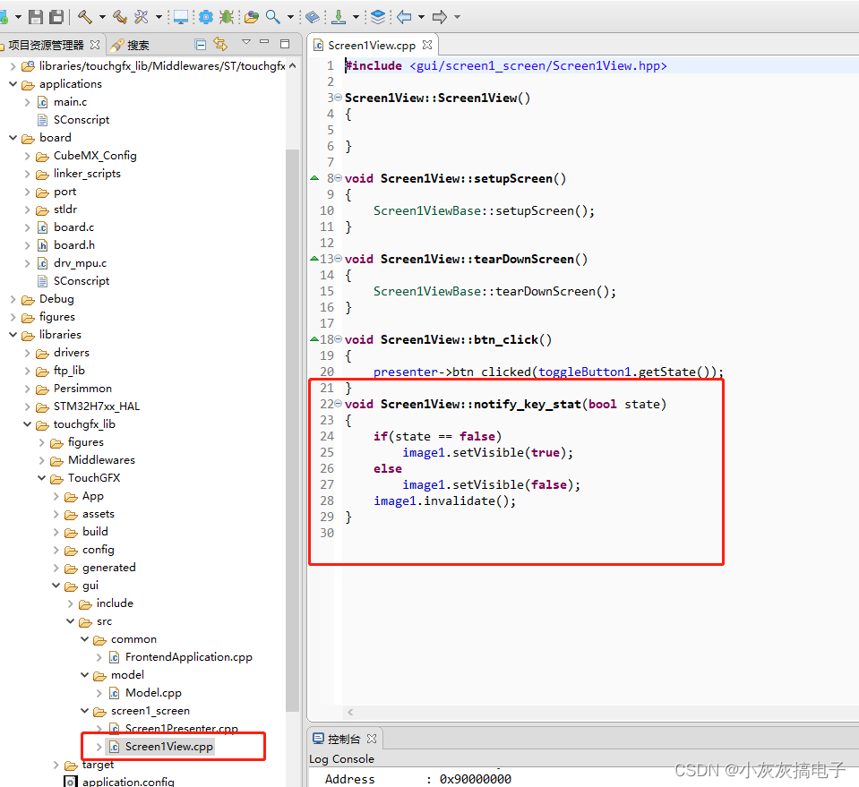
Task: Build the project with the hammer icon
Action: coord(86,16)
